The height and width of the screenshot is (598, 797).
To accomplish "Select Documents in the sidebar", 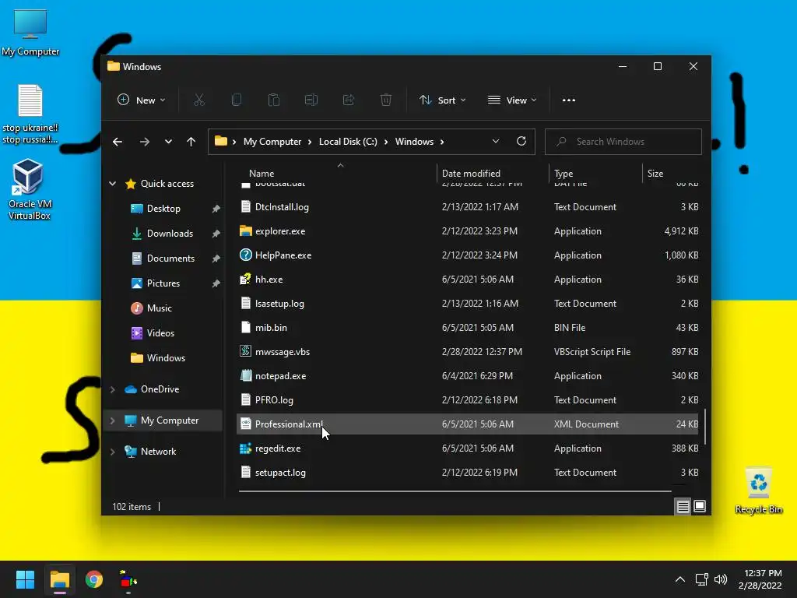I will tap(170, 259).
